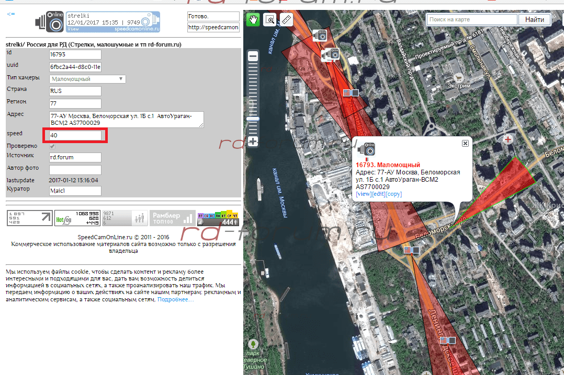Click into the speed input field
564x375 pixels.
coord(75,135)
